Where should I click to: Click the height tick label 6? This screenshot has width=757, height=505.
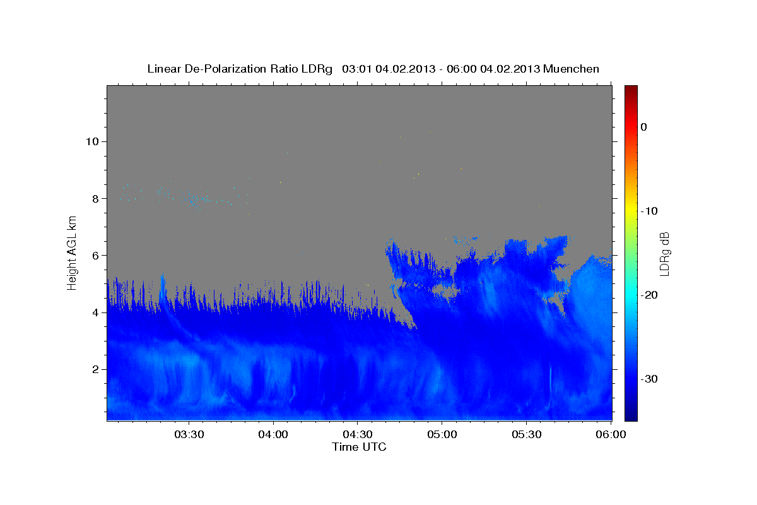click(97, 255)
